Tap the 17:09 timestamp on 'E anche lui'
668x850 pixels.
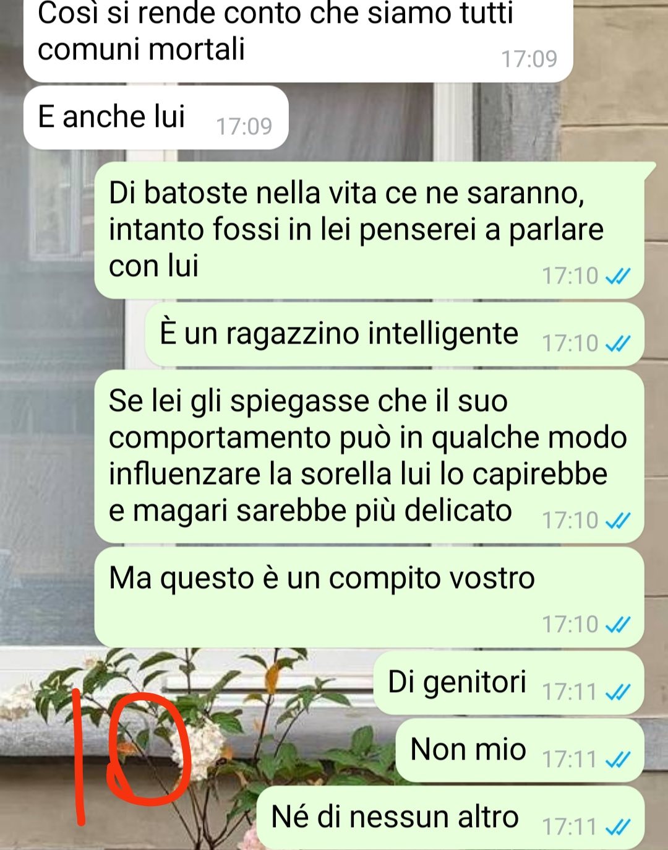[x=244, y=126]
